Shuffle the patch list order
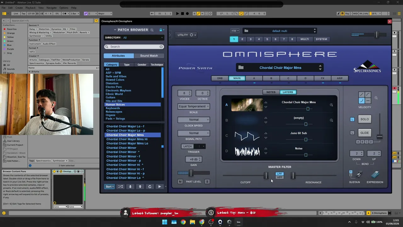 [121, 186]
